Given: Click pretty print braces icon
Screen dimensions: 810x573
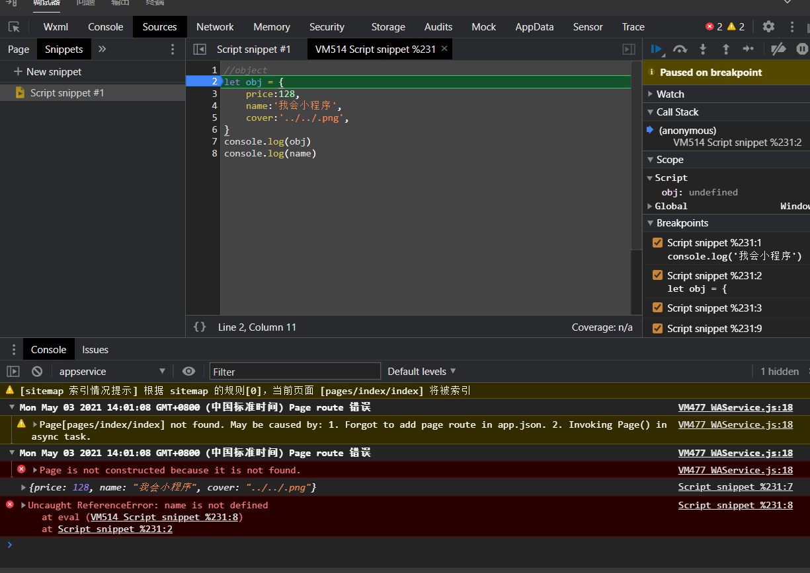Looking at the screenshot, I should [x=200, y=327].
